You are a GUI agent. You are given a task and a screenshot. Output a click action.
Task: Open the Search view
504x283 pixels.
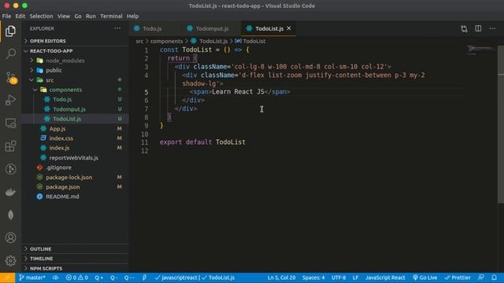[x=10, y=53]
